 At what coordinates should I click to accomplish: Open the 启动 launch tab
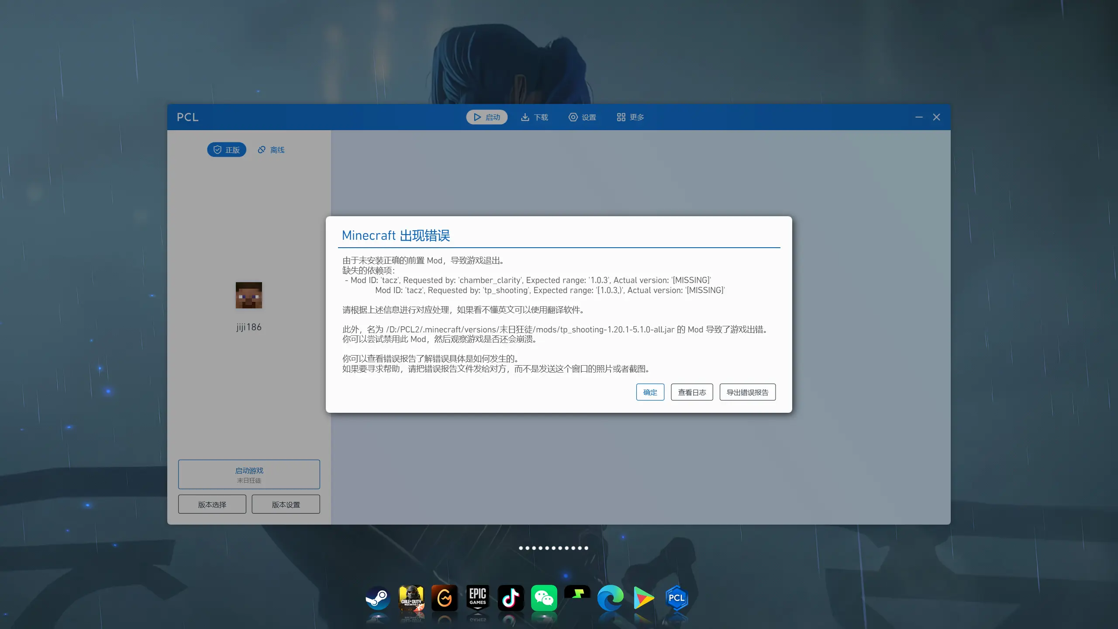pyautogui.click(x=487, y=117)
